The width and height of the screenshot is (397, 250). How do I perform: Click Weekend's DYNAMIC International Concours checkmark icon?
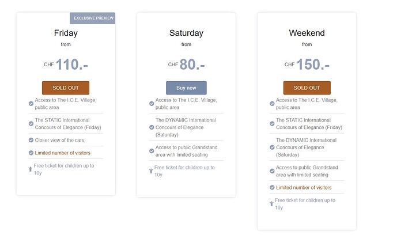coord(272,147)
